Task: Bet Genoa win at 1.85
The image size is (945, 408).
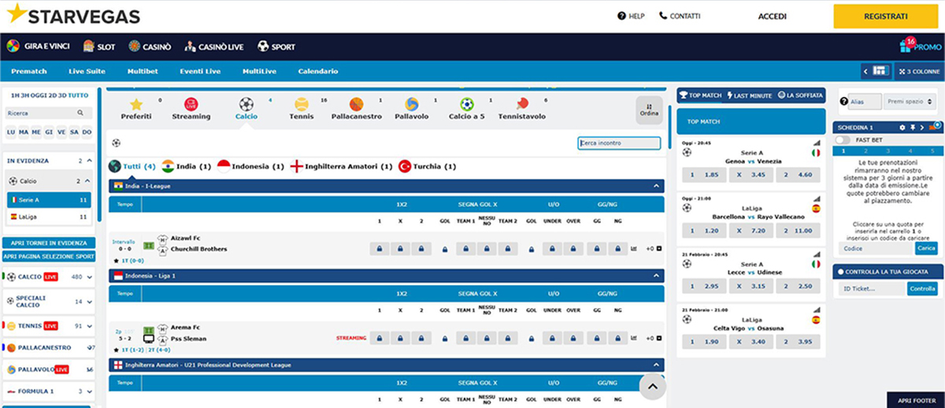Action: pos(704,175)
